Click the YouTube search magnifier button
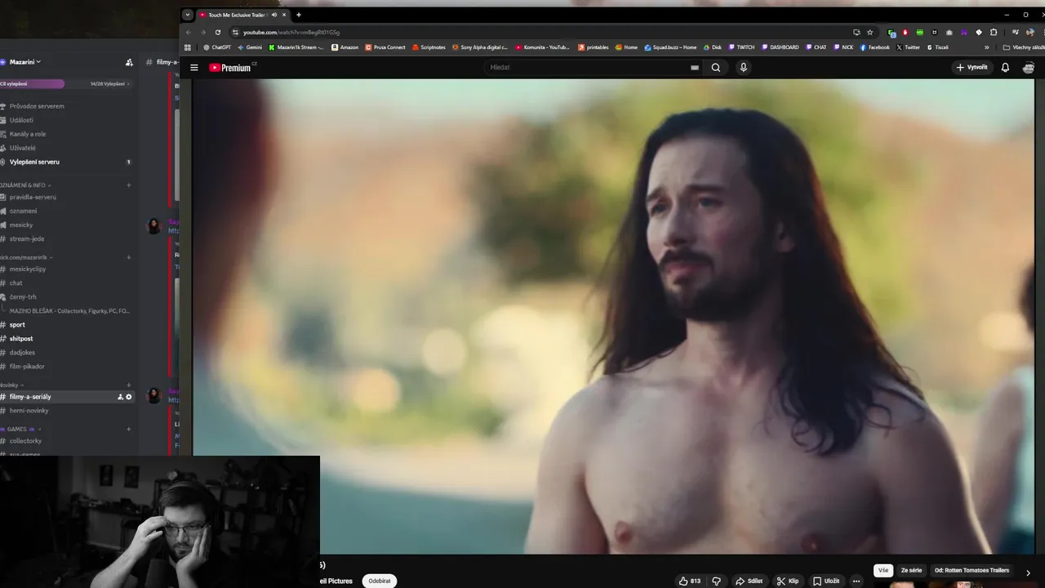The image size is (1045, 588). pyautogui.click(x=716, y=68)
